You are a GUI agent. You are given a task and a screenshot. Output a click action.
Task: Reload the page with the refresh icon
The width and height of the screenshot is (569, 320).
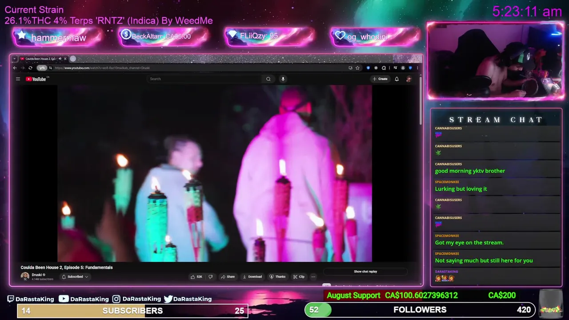click(x=30, y=68)
